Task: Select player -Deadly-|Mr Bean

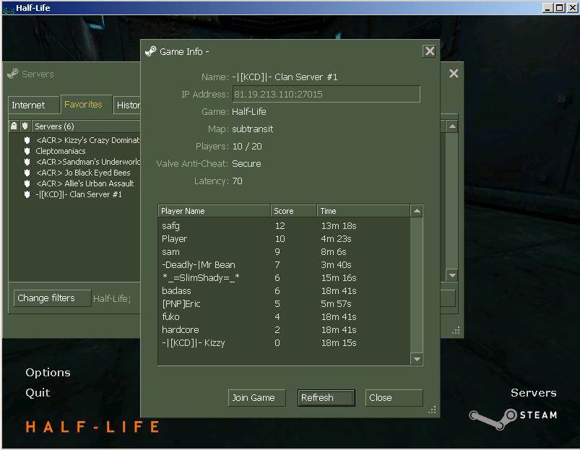Action: pos(284,265)
